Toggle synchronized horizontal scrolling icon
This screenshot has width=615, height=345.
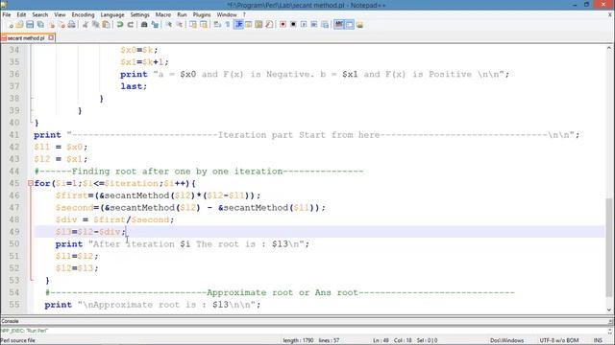tap(203, 25)
